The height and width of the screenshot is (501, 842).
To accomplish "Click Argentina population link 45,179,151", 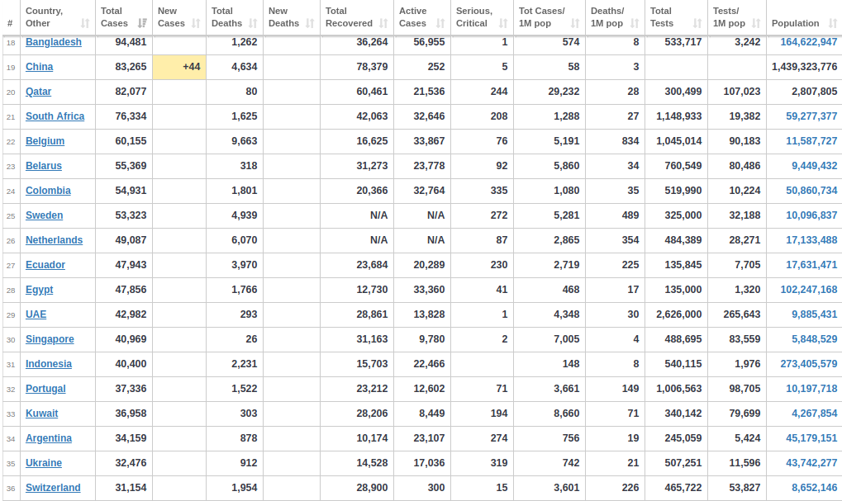I will point(811,438).
